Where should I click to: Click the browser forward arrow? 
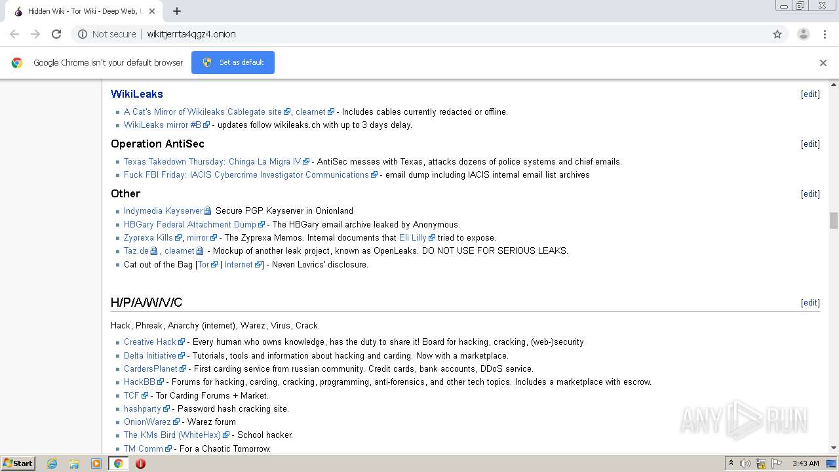point(35,34)
